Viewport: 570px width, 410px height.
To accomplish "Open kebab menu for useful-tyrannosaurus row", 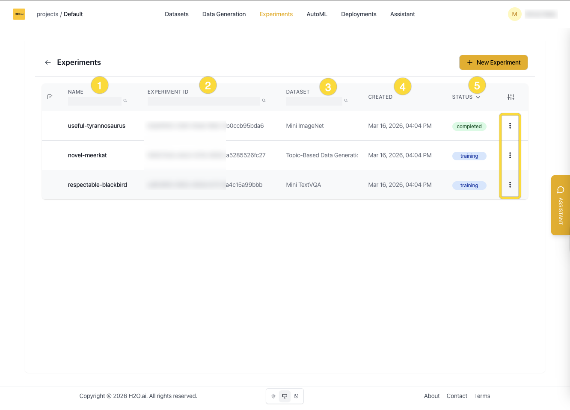I will coord(510,126).
